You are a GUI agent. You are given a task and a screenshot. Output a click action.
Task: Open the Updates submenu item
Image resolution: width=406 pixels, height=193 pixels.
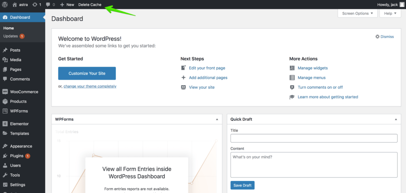point(11,36)
